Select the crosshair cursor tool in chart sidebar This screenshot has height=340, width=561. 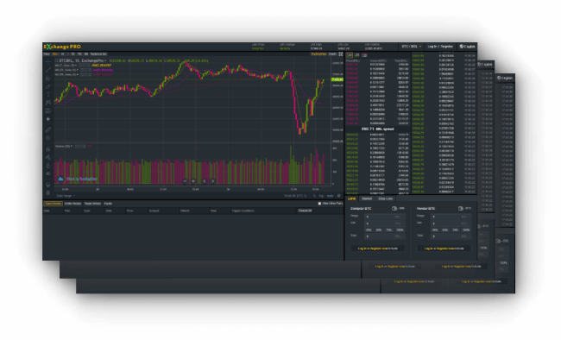[48, 61]
